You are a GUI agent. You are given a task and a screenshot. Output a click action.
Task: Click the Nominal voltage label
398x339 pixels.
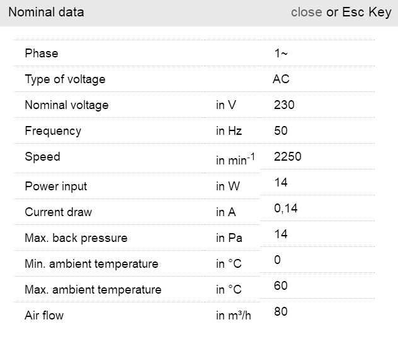tap(66, 105)
